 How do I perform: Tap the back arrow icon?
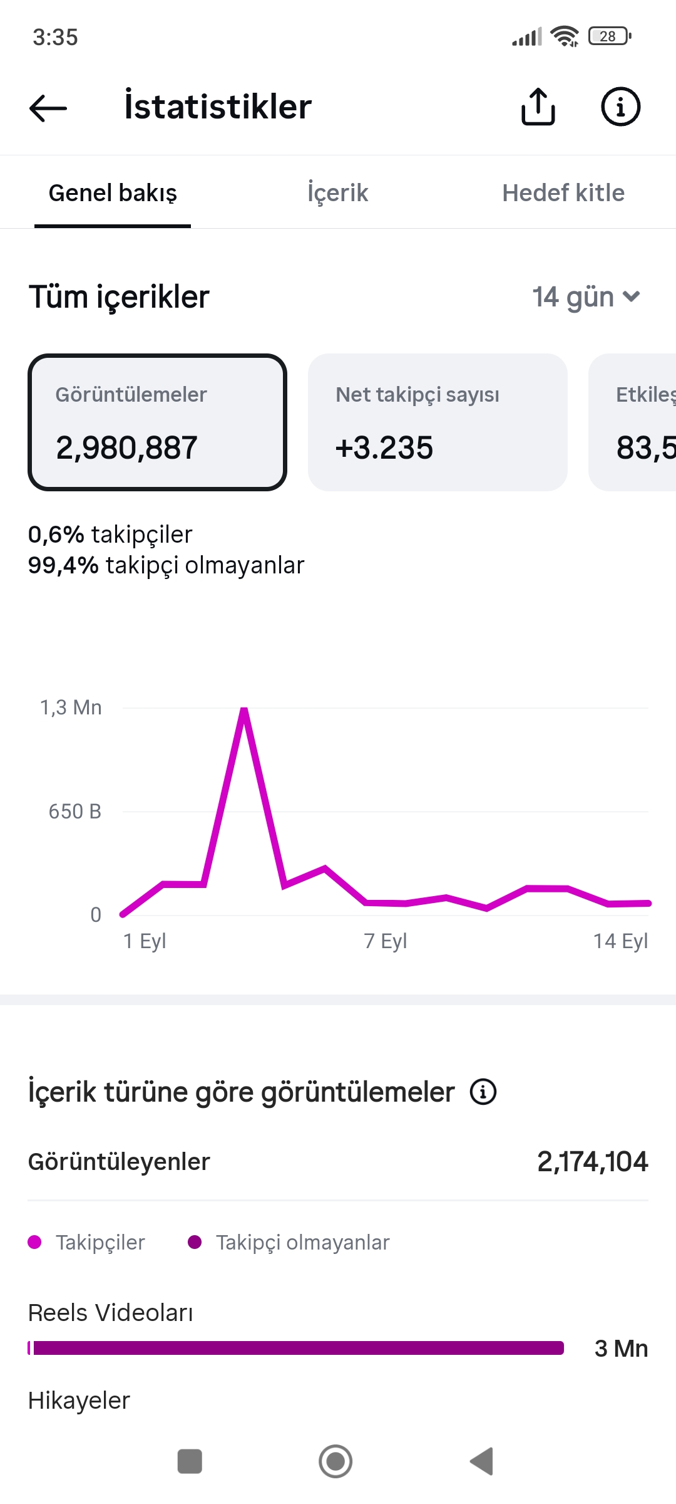(x=48, y=108)
